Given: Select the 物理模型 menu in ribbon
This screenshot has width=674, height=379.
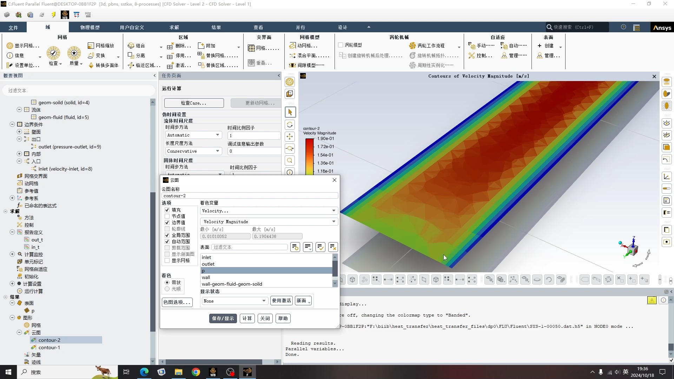Looking at the screenshot, I should (x=90, y=27).
